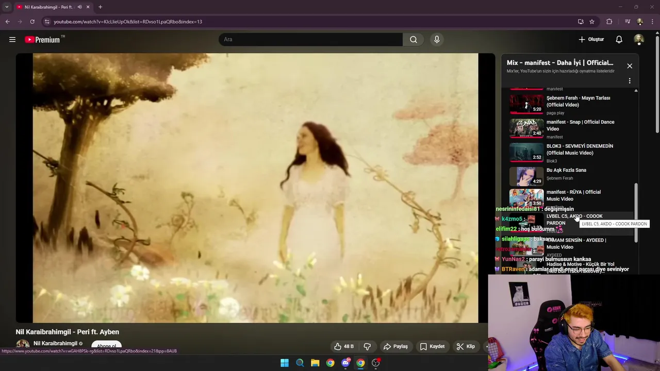Start voice search with microphone icon
The height and width of the screenshot is (371, 660).
click(437, 39)
